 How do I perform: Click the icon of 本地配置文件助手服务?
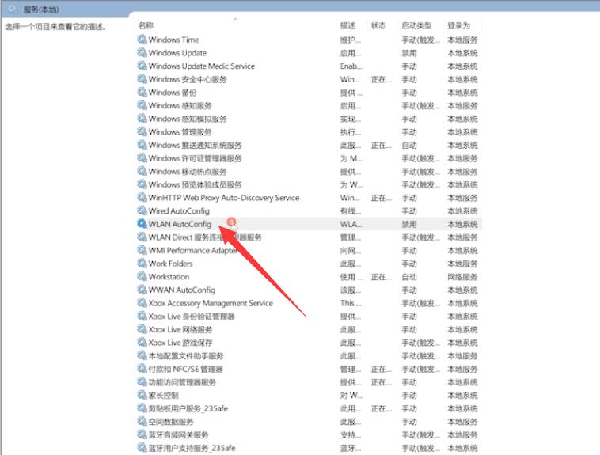142,355
